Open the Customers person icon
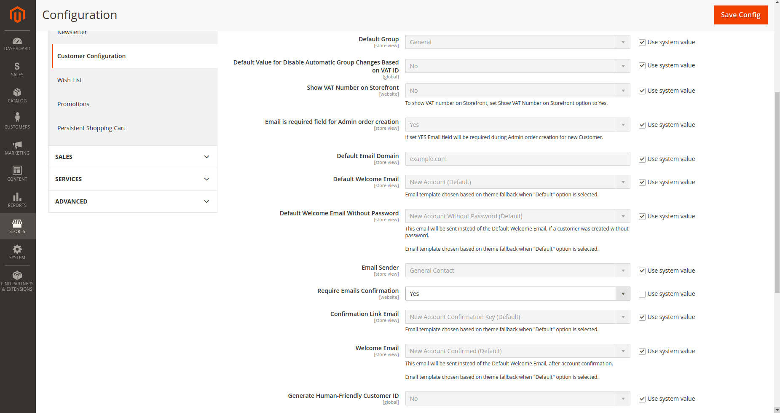780x413 pixels. point(17,117)
